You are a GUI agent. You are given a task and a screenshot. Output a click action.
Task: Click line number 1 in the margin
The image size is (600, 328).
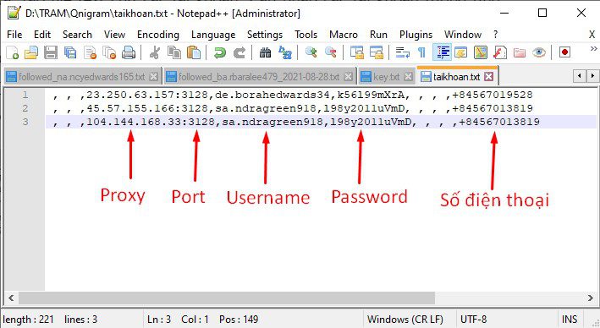tap(25, 95)
